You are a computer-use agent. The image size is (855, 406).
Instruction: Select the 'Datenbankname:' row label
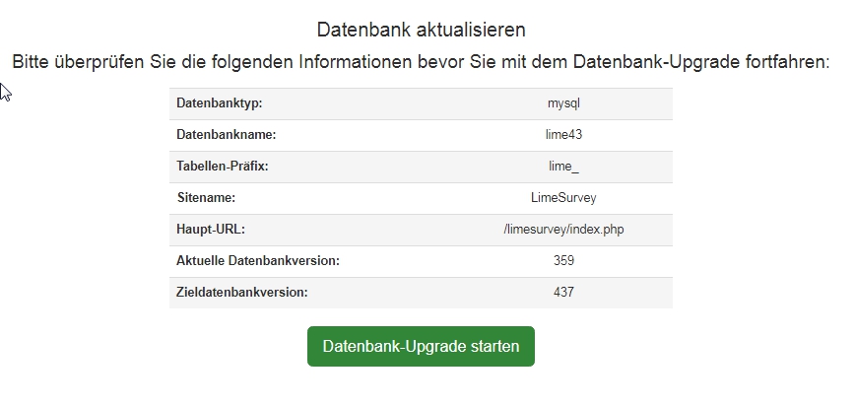226,135
